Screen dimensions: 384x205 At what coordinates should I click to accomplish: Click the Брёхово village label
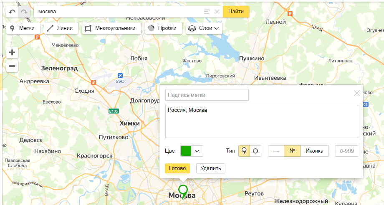tap(52, 102)
